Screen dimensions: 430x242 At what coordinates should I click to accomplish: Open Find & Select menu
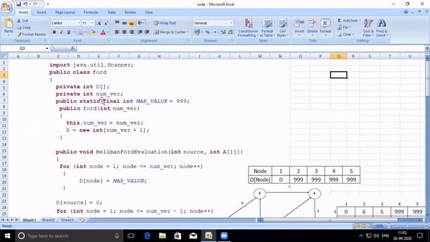click(382, 28)
